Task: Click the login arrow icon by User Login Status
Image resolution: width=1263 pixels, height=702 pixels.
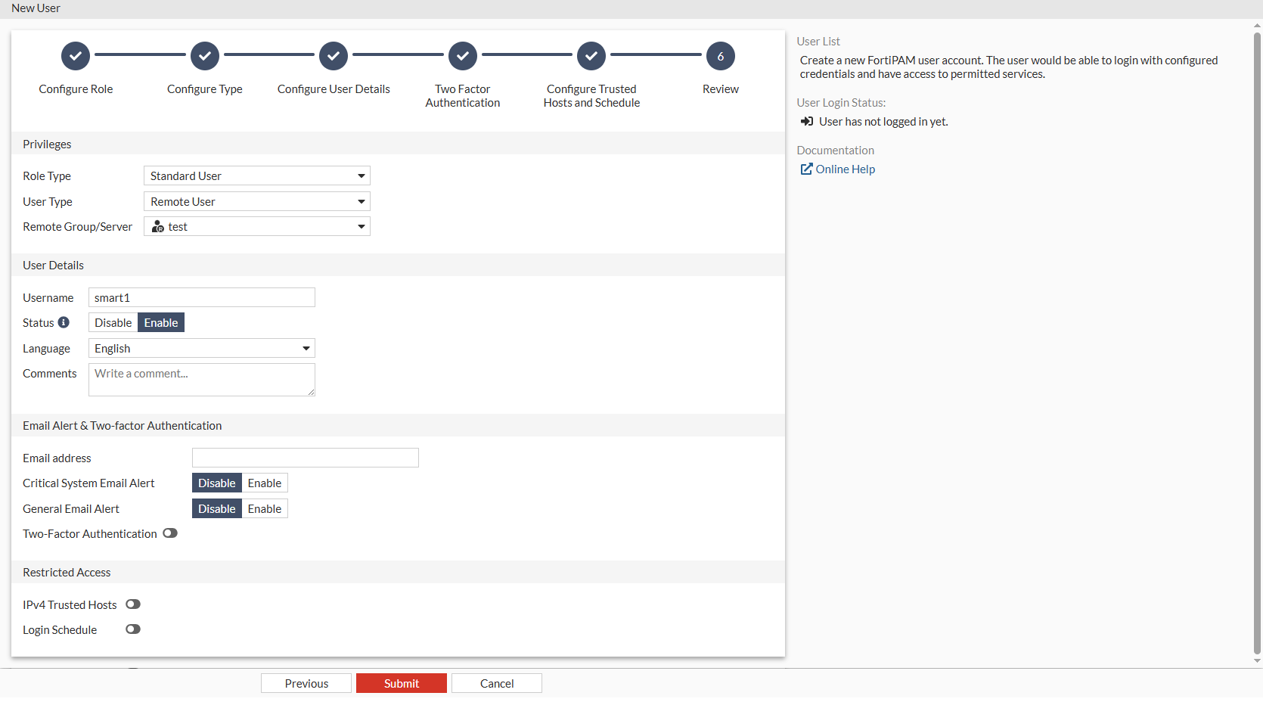Action: tap(807, 121)
